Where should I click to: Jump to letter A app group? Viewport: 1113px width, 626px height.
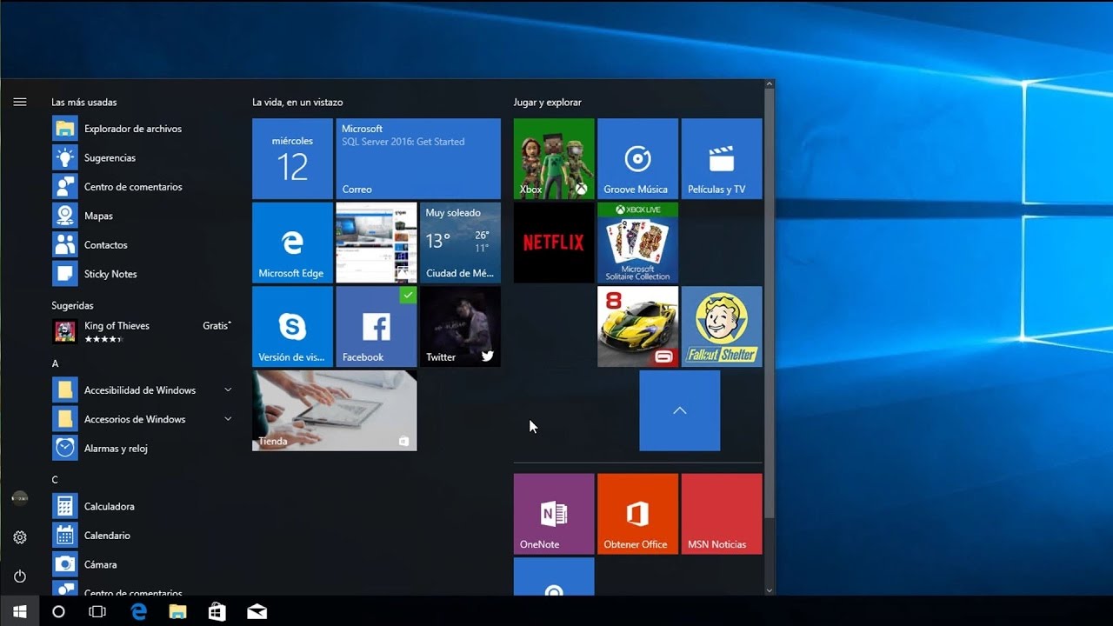(x=56, y=363)
